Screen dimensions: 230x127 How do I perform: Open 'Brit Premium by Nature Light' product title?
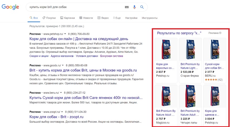point(190,66)
